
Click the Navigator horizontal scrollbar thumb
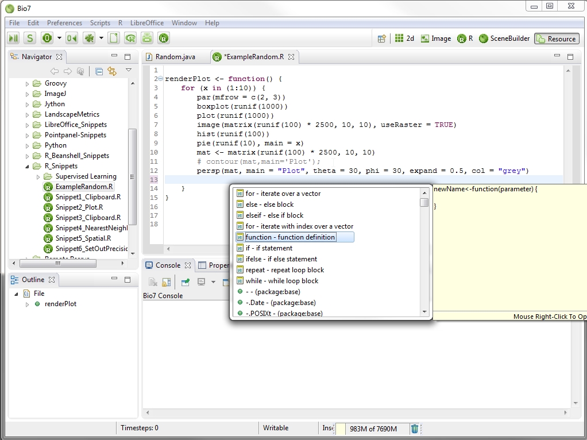(x=58, y=263)
